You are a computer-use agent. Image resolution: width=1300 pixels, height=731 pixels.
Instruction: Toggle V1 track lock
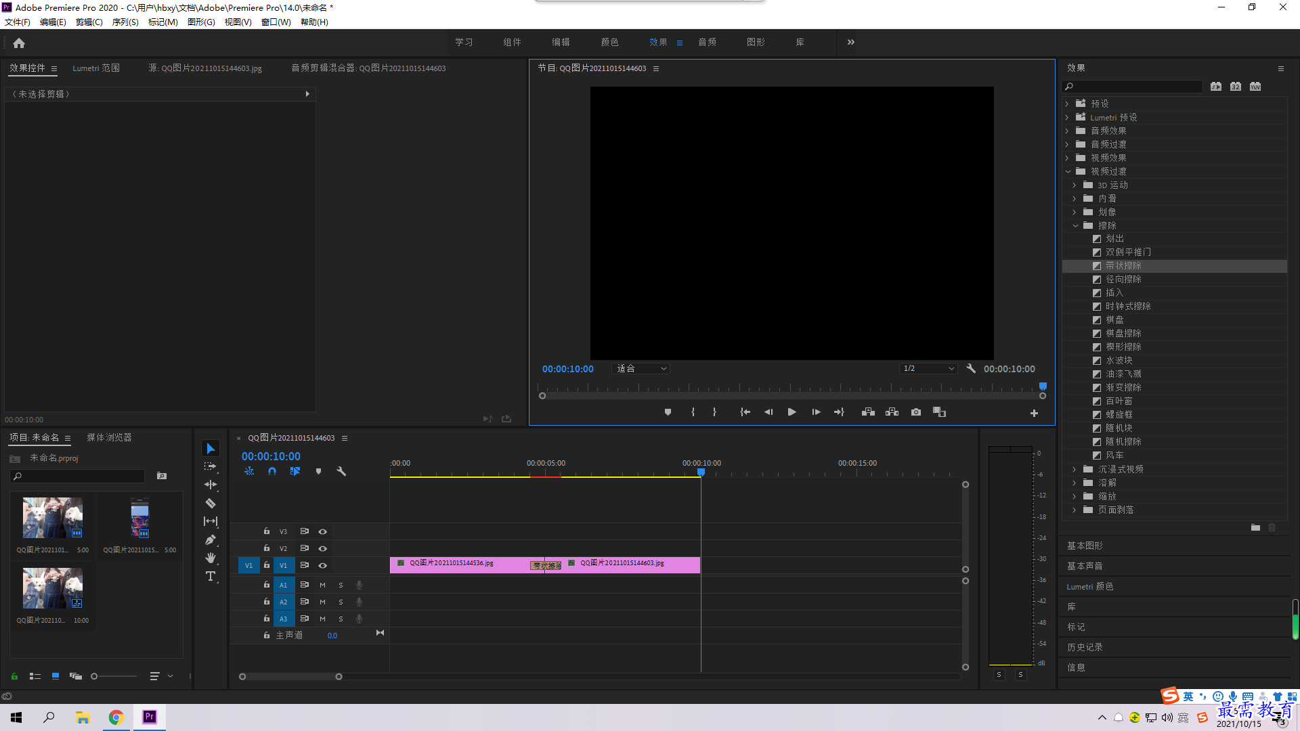pyautogui.click(x=267, y=565)
